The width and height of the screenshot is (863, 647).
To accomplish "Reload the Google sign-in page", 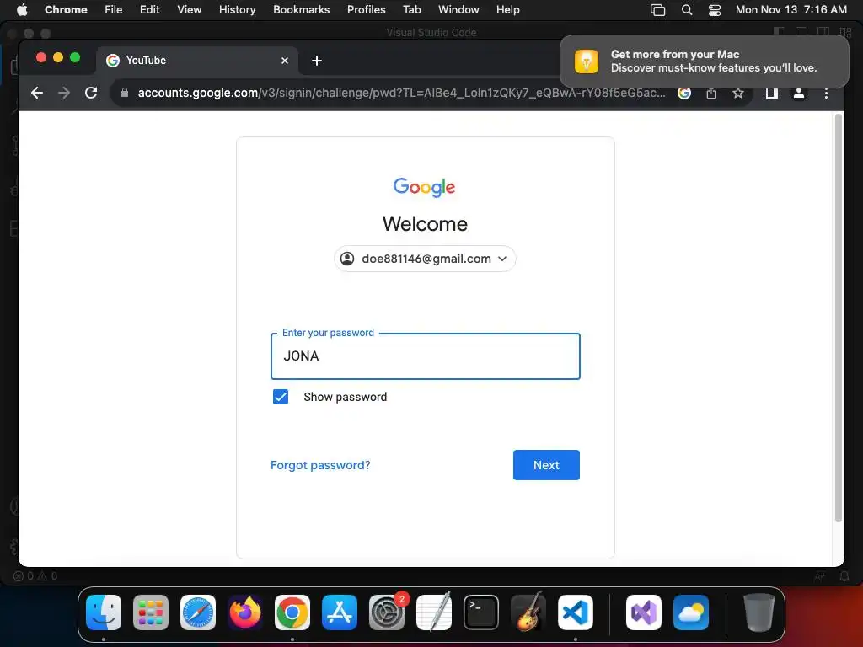I will pyautogui.click(x=91, y=93).
